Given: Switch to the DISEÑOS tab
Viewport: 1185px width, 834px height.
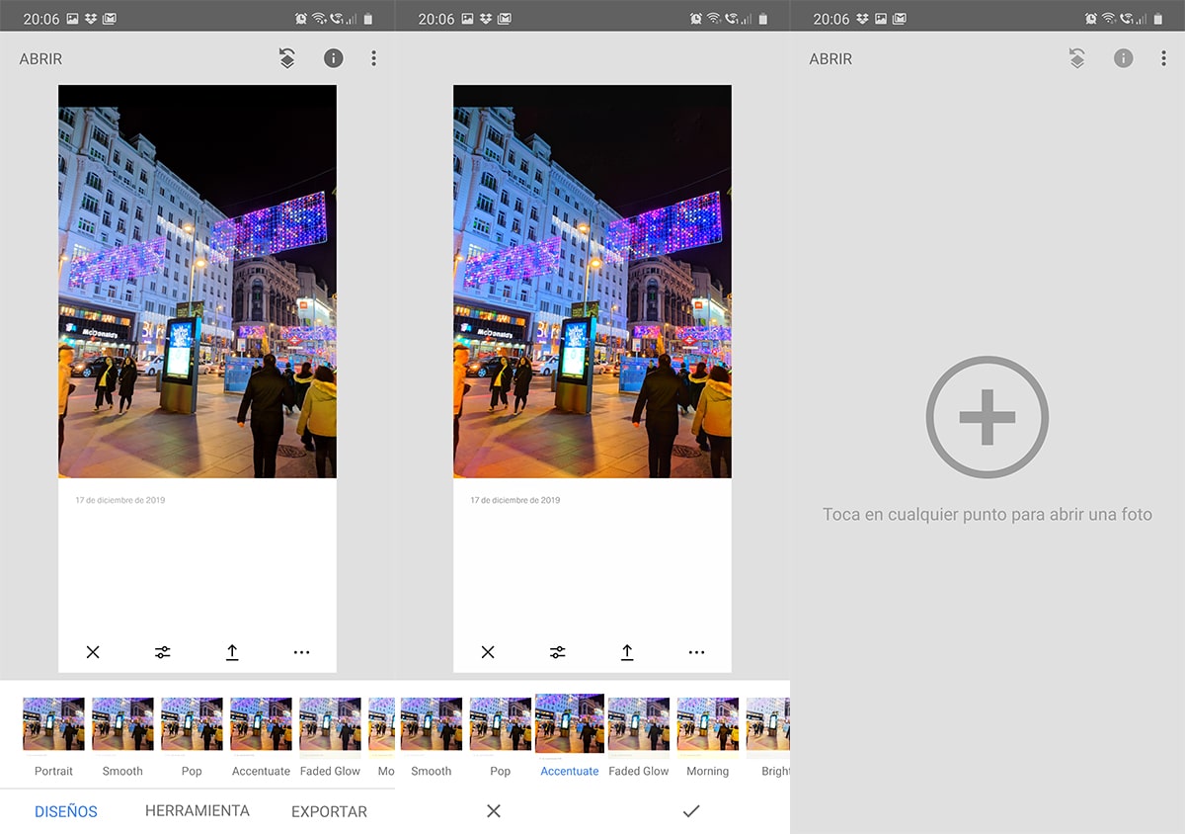Looking at the screenshot, I should (x=66, y=811).
